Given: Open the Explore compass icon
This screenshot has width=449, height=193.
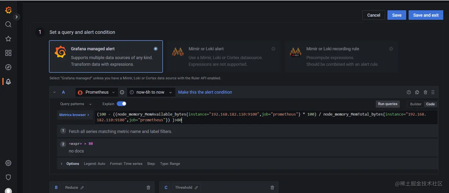Looking at the screenshot, I should (8, 67).
